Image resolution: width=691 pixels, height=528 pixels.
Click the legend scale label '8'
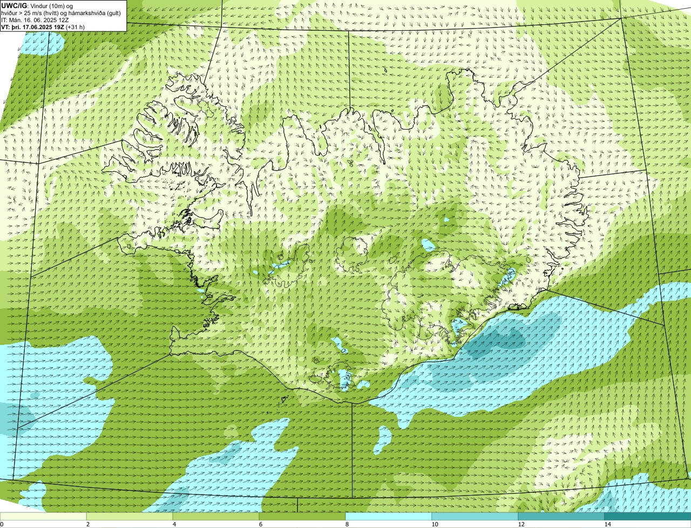tap(347, 524)
